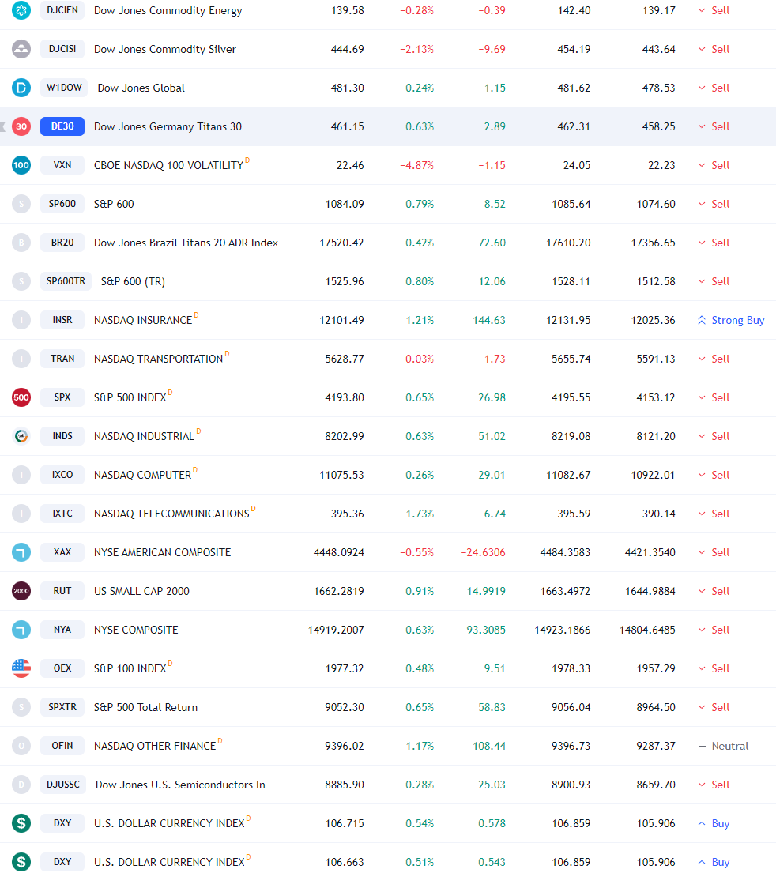776x873 pixels.
Task: Open CBOE NASDAQ 100 VOLATILITY link
Action: [x=168, y=165]
